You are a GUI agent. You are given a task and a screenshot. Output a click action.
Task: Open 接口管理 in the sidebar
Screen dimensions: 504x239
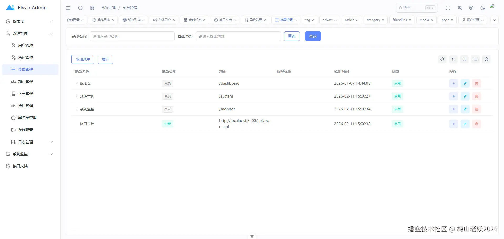pyautogui.click(x=30, y=106)
